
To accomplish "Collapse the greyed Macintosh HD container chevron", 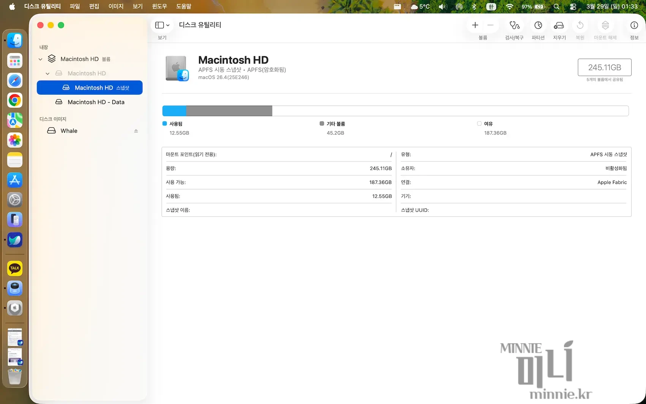I will (47, 74).
